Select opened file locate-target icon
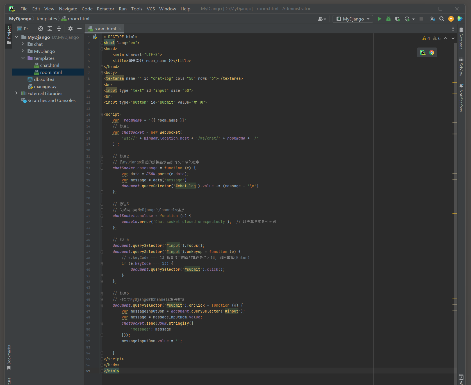Image resolution: width=471 pixels, height=385 pixels. pos(41,29)
